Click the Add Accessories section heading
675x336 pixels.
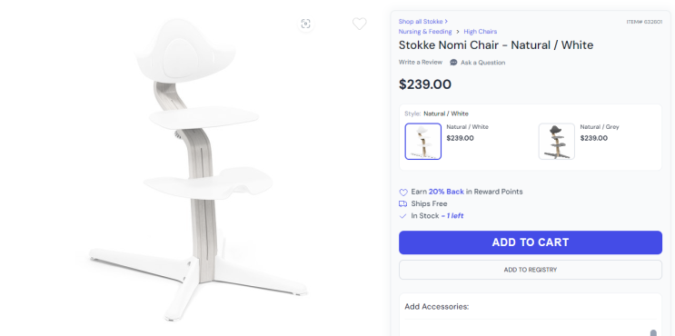pos(436,307)
